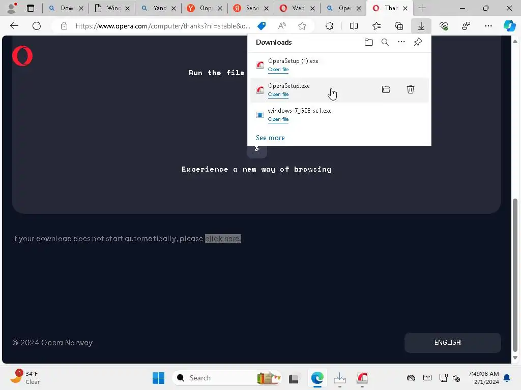521x390 pixels.
Task: Open Microsoft Edge from taskbar
Action: click(317, 378)
